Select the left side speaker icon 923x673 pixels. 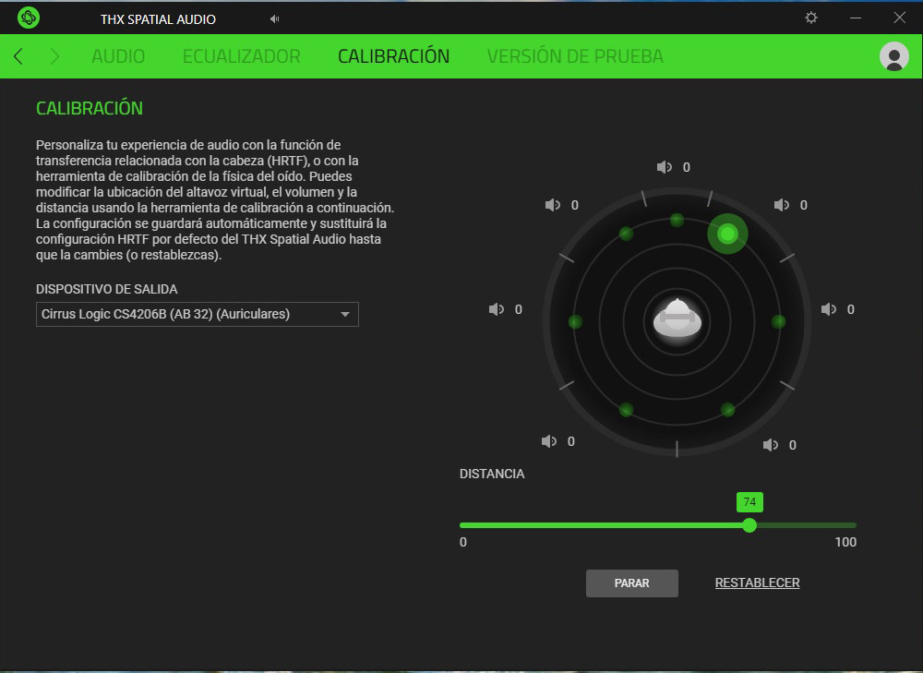497,308
